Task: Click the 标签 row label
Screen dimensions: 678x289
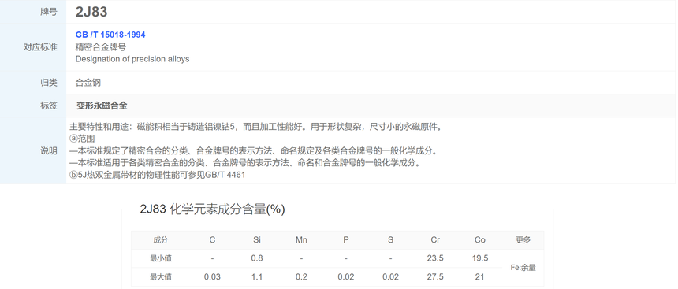Action: 49,106
